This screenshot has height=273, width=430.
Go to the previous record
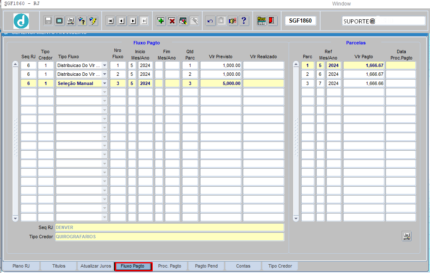tap(122, 21)
